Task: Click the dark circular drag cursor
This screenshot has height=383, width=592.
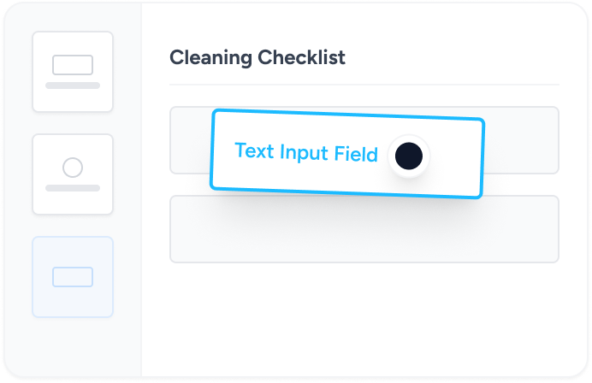Action: [409, 156]
